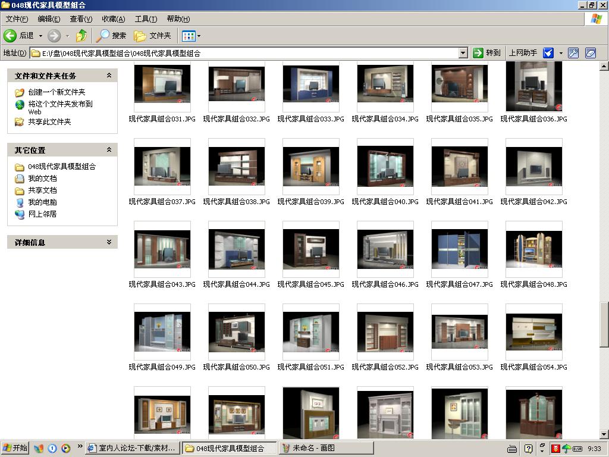Click the Forward arrow button

pos(54,36)
